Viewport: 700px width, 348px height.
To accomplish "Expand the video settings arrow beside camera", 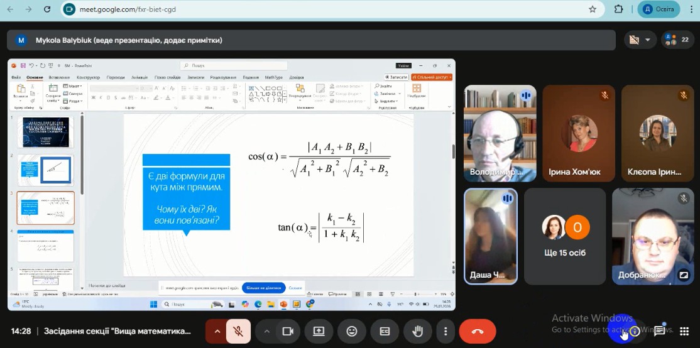I will [x=267, y=331].
